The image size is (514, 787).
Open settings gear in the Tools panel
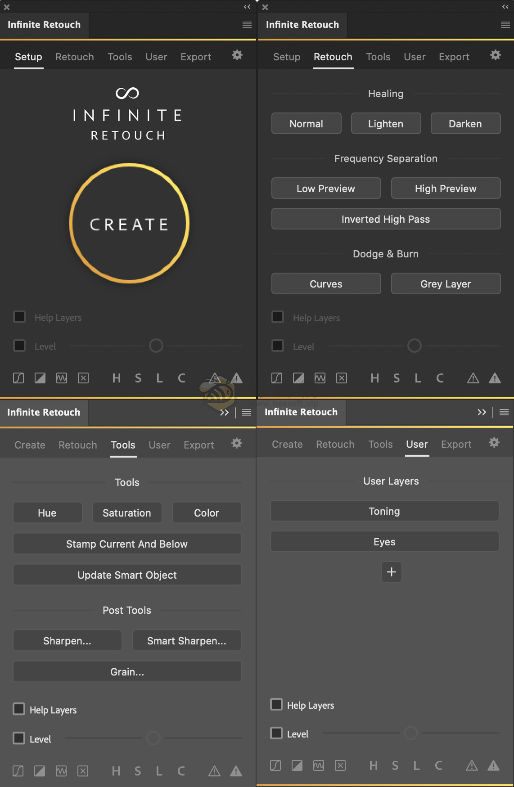(x=237, y=443)
